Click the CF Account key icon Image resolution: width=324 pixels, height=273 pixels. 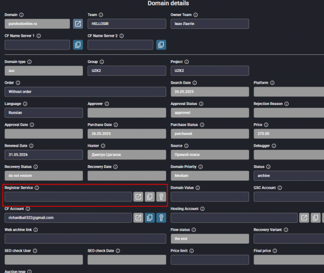point(161,218)
